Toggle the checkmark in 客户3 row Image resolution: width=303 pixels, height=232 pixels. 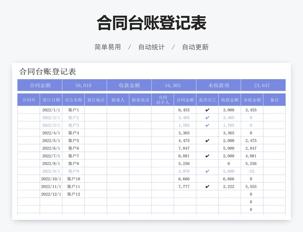tap(207, 125)
